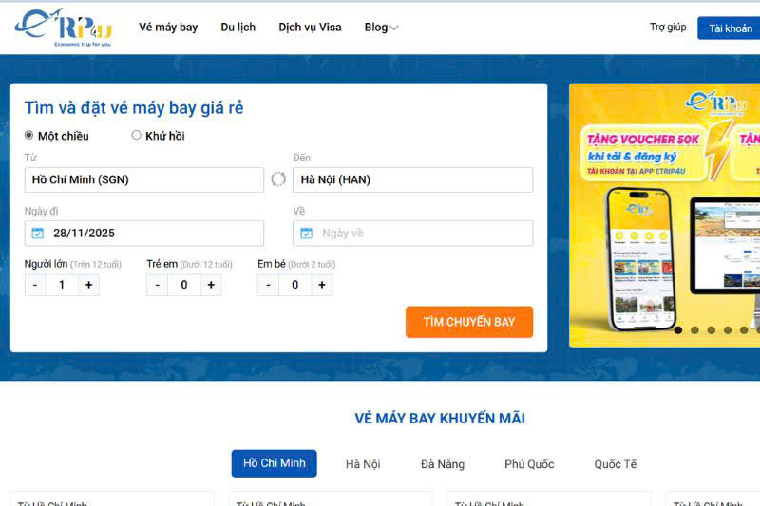Go to second banner slide dot
The height and width of the screenshot is (506, 760).
pos(694,329)
